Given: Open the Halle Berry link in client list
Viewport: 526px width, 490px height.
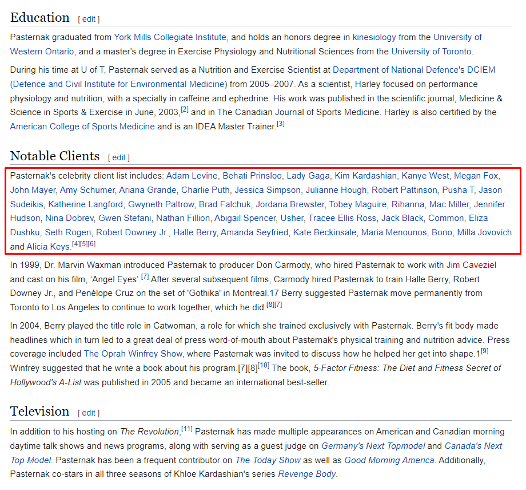Looking at the screenshot, I should coord(194,232).
